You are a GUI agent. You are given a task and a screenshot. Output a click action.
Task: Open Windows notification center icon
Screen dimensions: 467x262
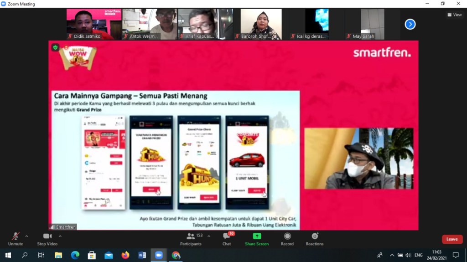pyautogui.click(x=455, y=255)
